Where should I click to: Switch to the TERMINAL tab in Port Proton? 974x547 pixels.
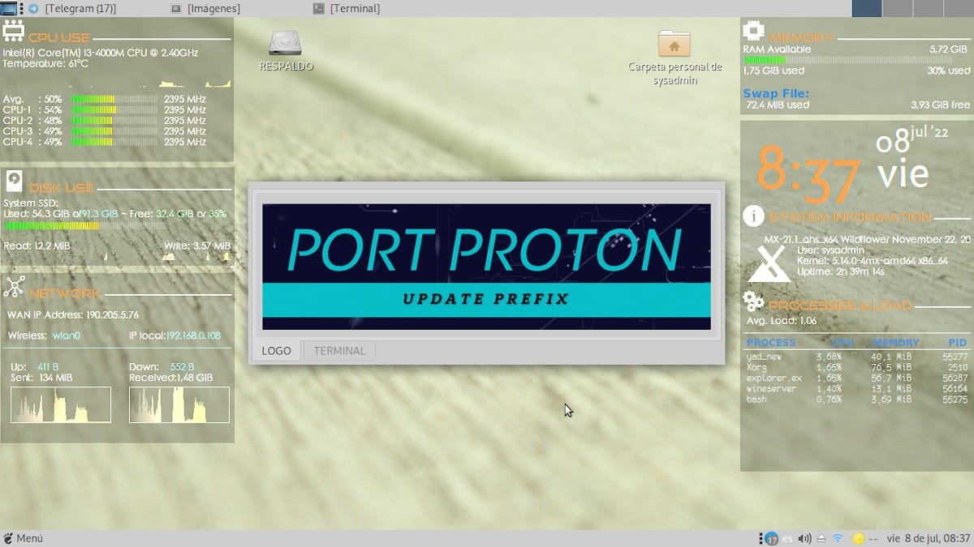339,351
